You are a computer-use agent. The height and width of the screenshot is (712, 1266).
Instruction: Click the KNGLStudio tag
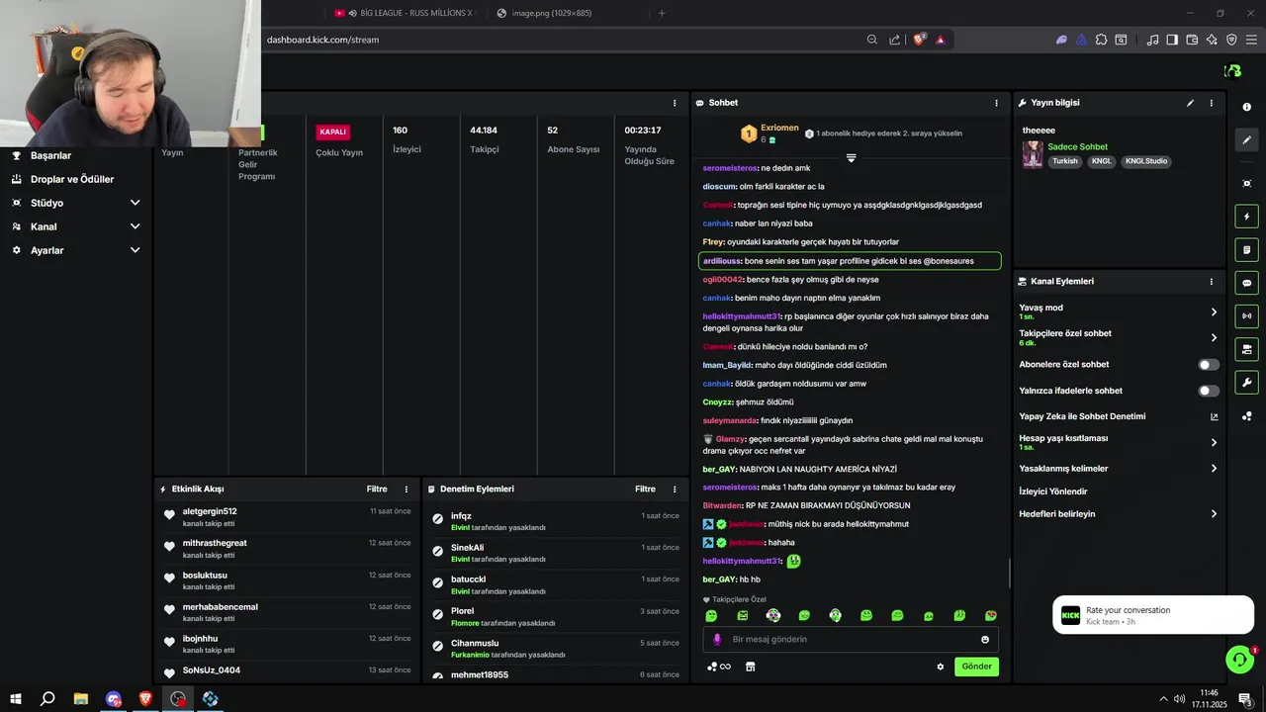pyautogui.click(x=1146, y=161)
